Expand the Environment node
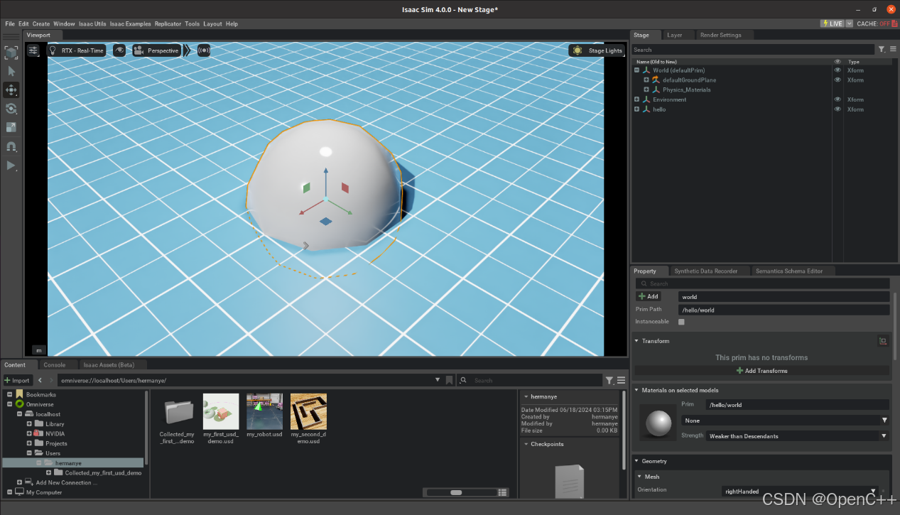The width and height of the screenshot is (900, 515). (636, 99)
